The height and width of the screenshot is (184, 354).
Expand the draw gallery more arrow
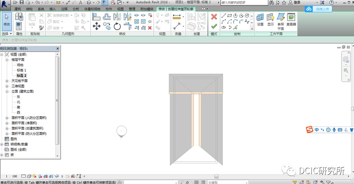click(x=252, y=29)
